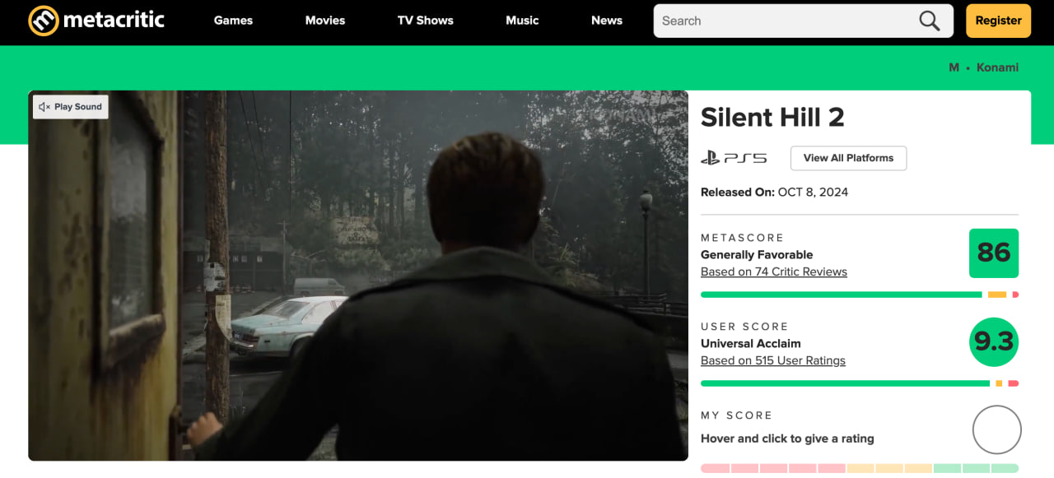
Task: Click the Konami publisher link
Action: pyautogui.click(x=996, y=67)
